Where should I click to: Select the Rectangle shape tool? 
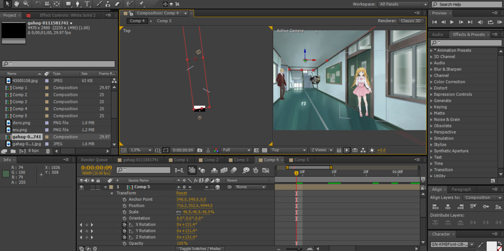pos(68,4)
